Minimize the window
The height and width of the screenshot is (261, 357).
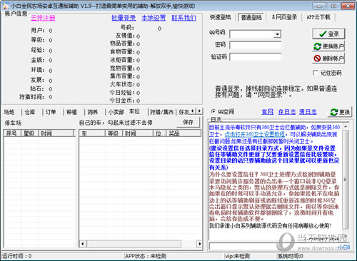point(319,6)
